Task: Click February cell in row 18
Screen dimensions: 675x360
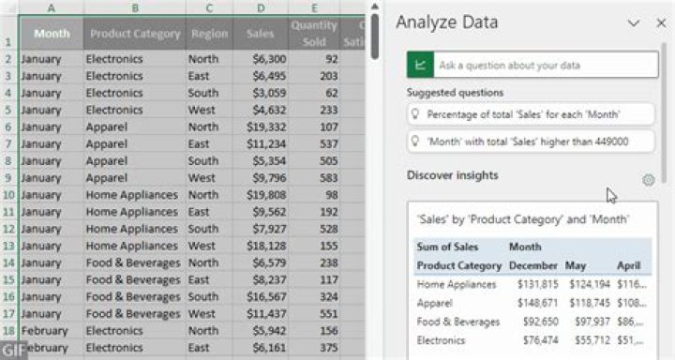Action: pos(52,330)
